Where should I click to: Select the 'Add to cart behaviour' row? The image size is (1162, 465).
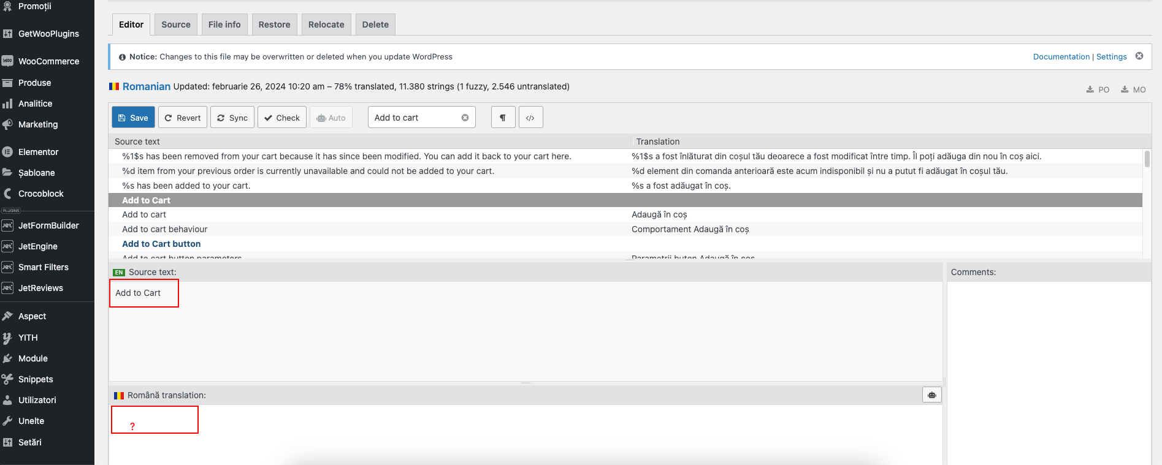[x=625, y=229]
